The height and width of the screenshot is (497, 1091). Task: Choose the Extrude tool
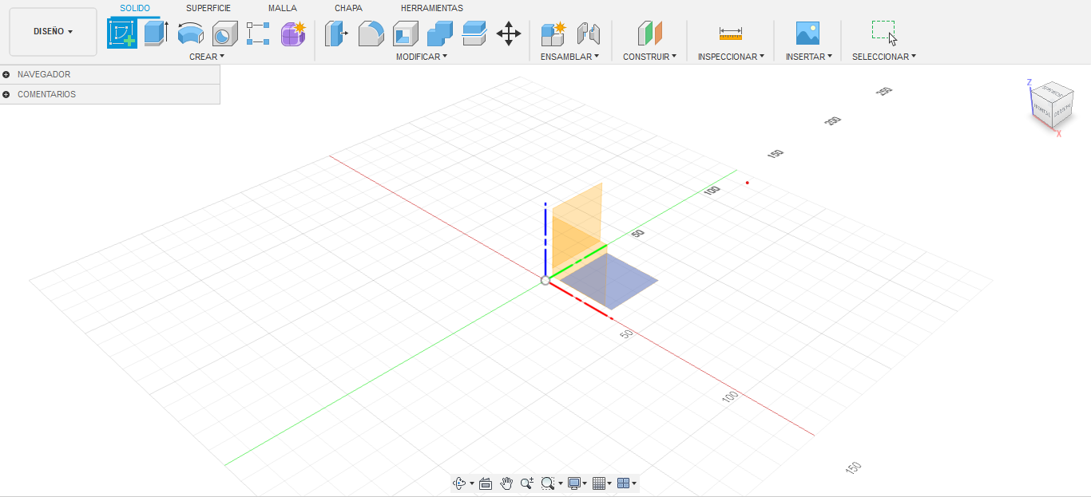(x=156, y=34)
